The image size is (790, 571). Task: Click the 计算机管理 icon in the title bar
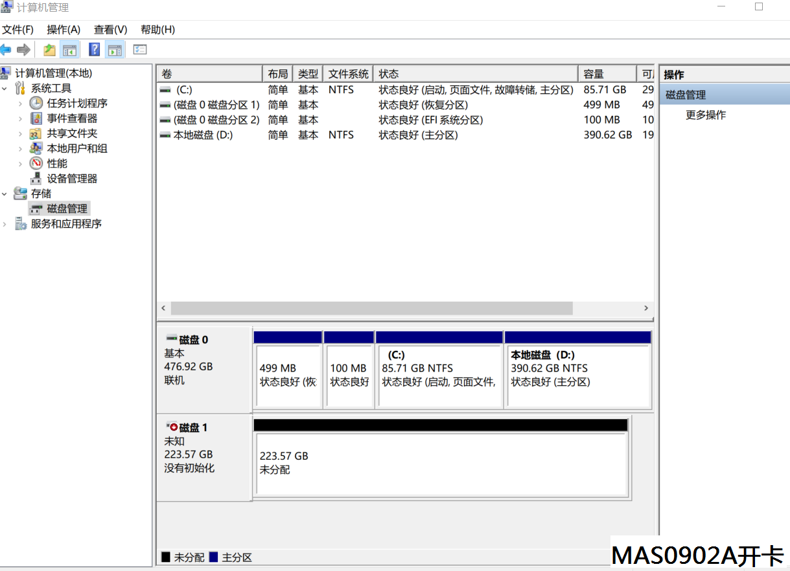[6, 6]
